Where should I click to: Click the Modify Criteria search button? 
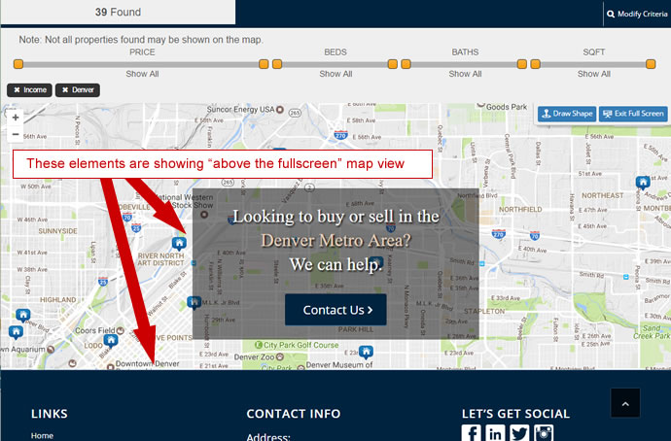pos(637,15)
